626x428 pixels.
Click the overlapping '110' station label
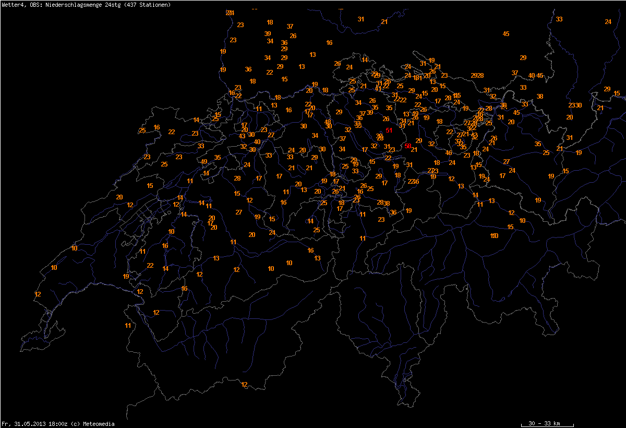coord(495,236)
